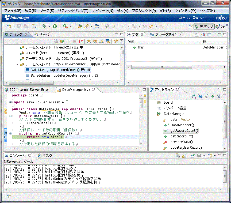This screenshot has height=203, width=231.
Task: Open Back history dropdown arrow
Action: point(156,26)
